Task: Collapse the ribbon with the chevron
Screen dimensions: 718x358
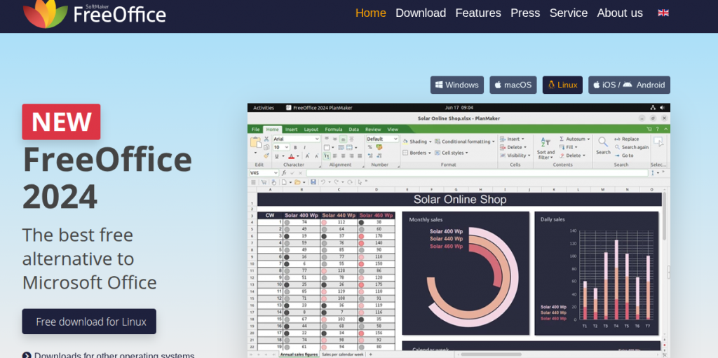Action: pyautogui.click(x=665, y=130)
